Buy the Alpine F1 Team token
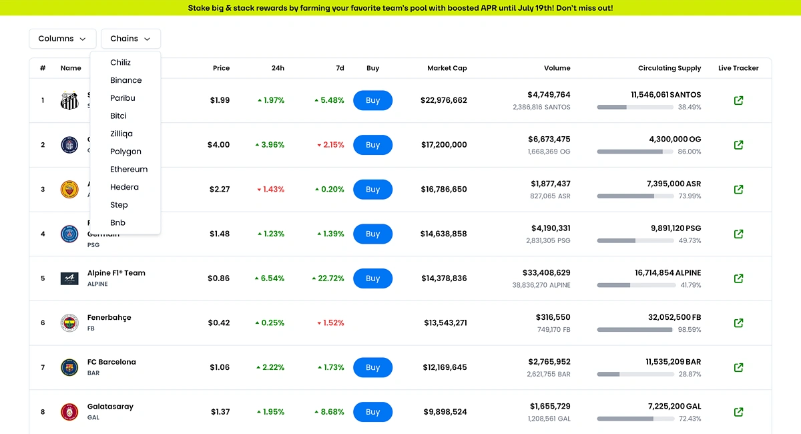801x434 pixels. pyautogui.click(x=372, y=278)
